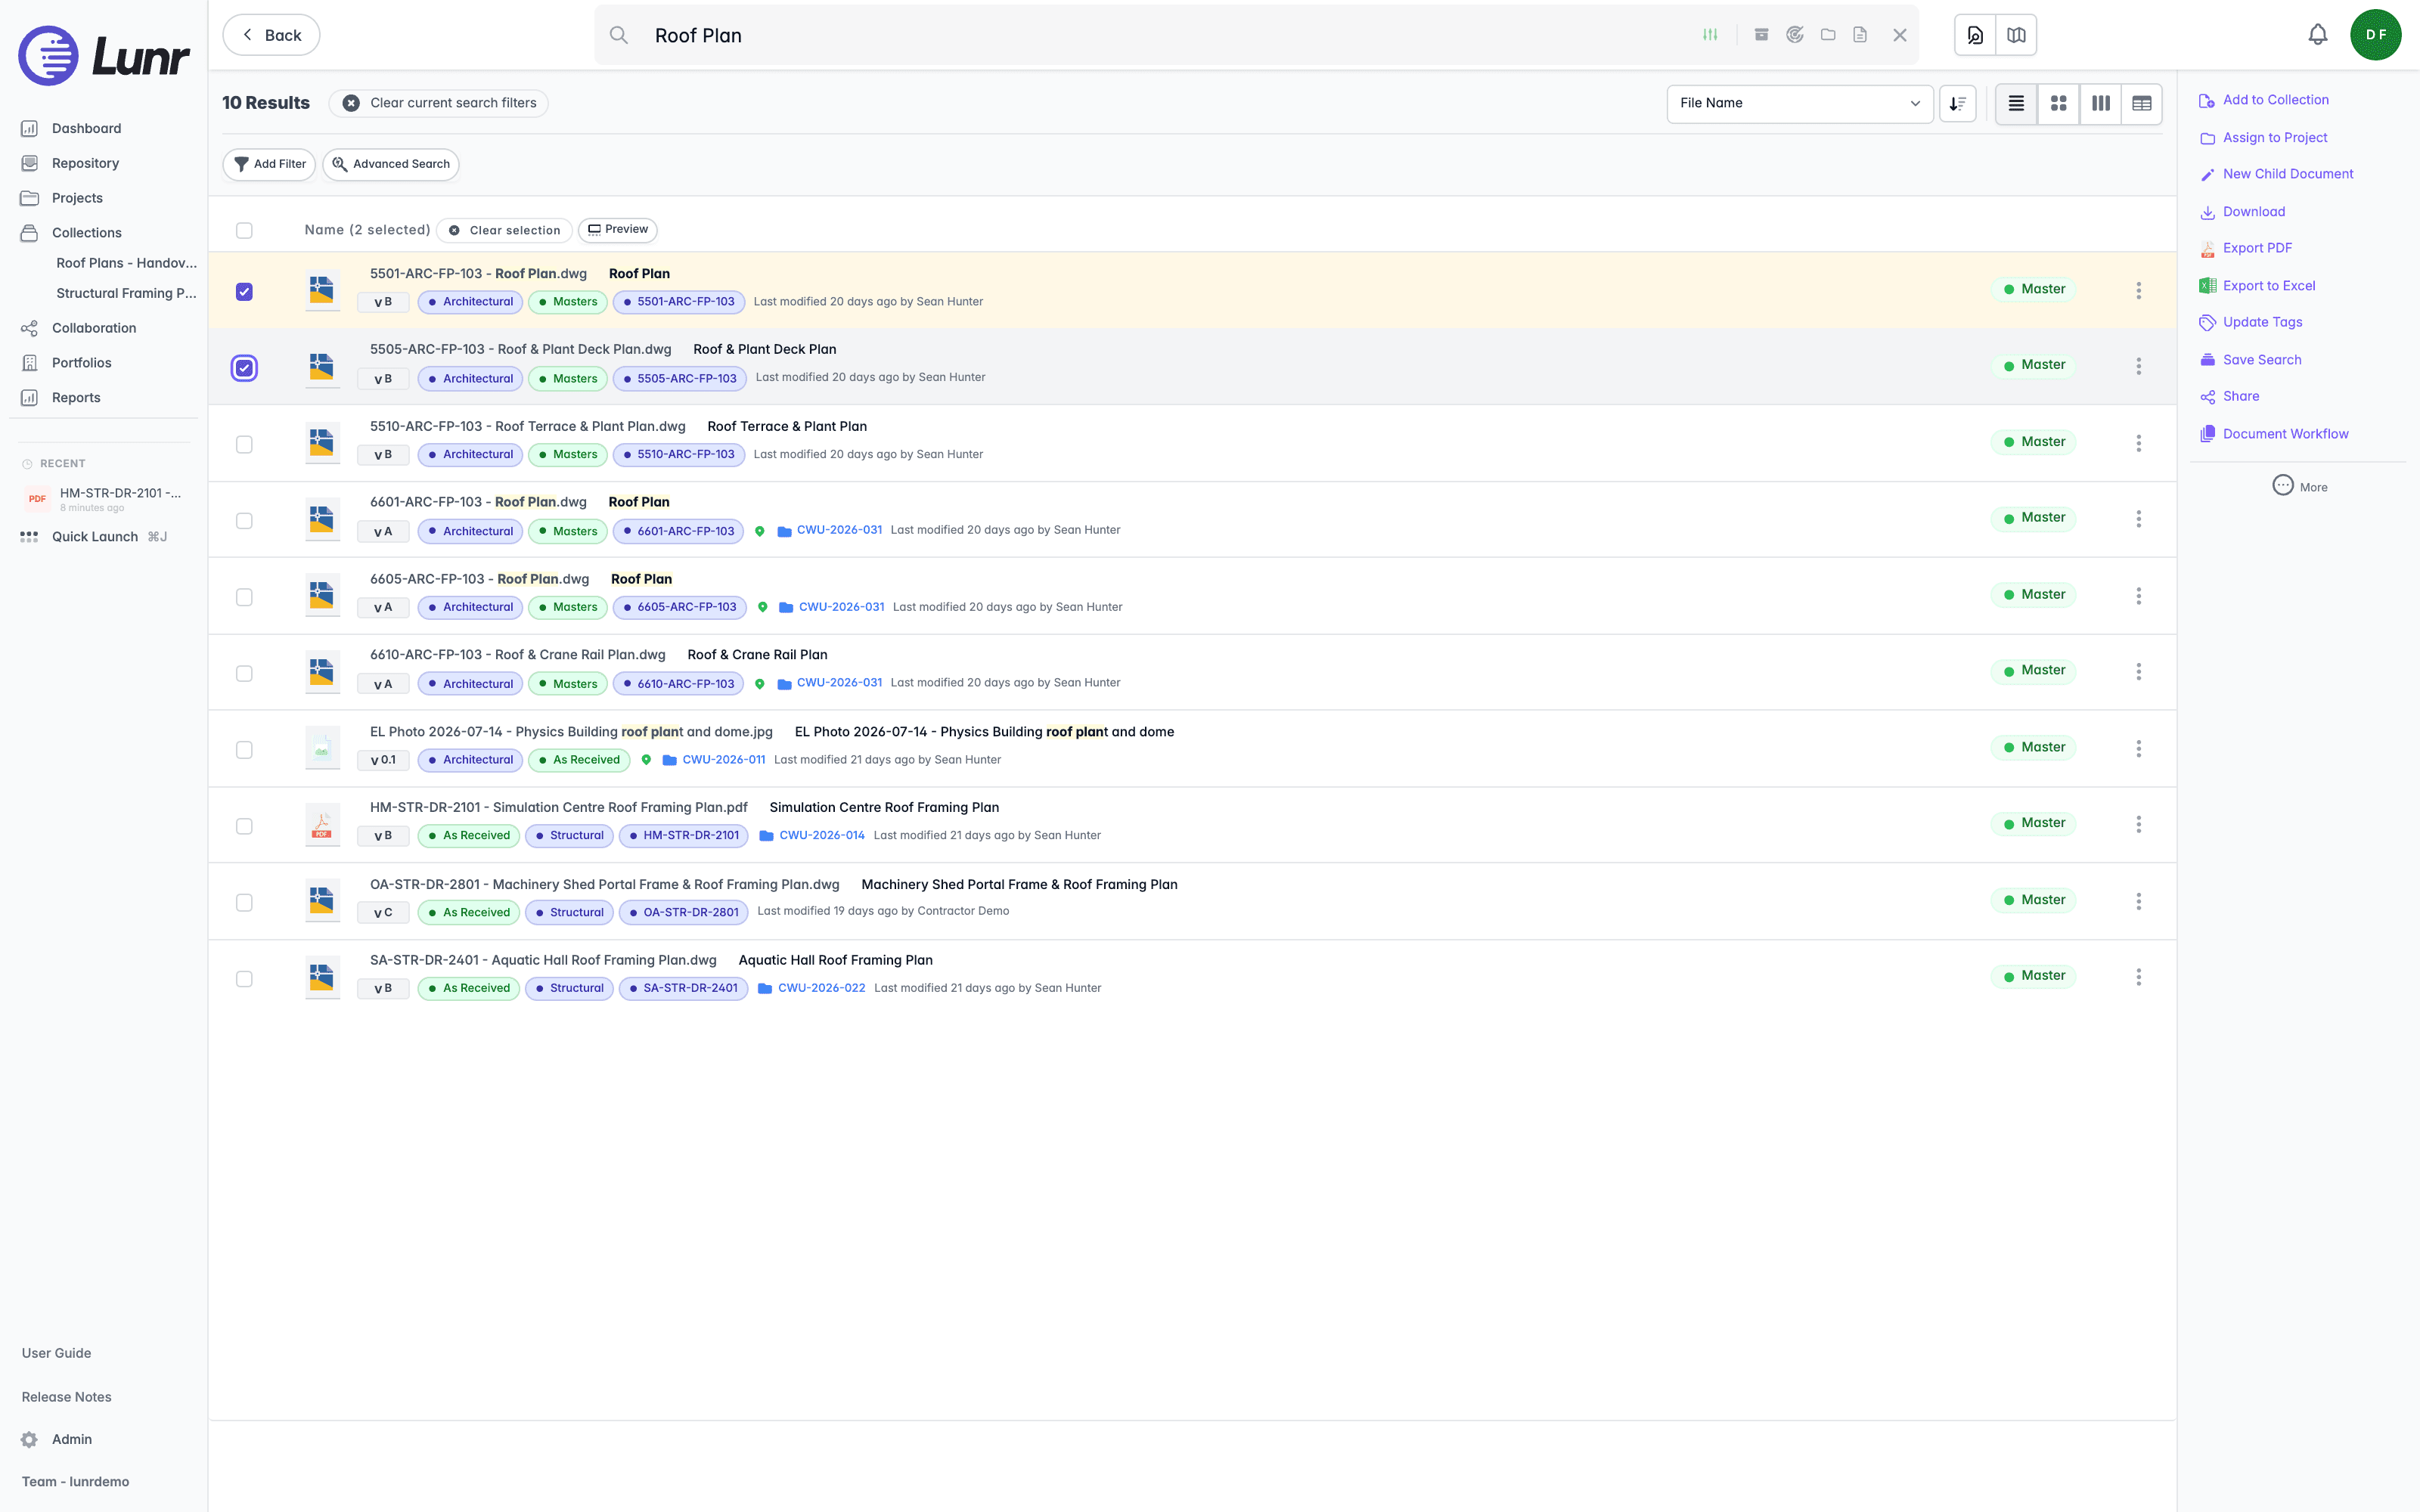
Task: Open Structural Framing collection
Action: click(x=126, y=293)
